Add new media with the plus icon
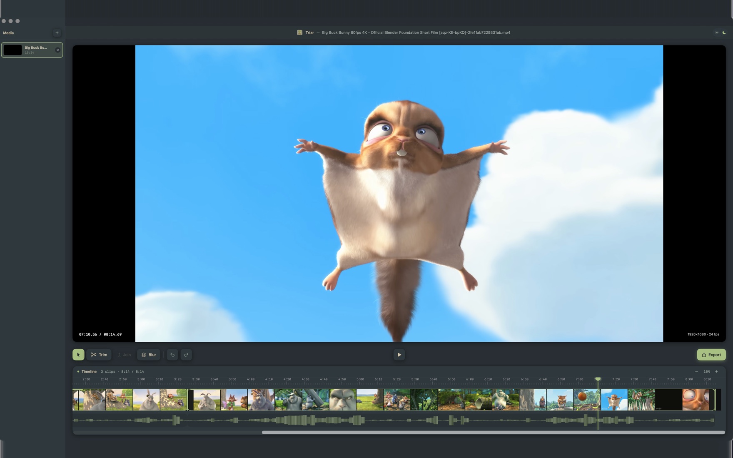 point(57,33)
